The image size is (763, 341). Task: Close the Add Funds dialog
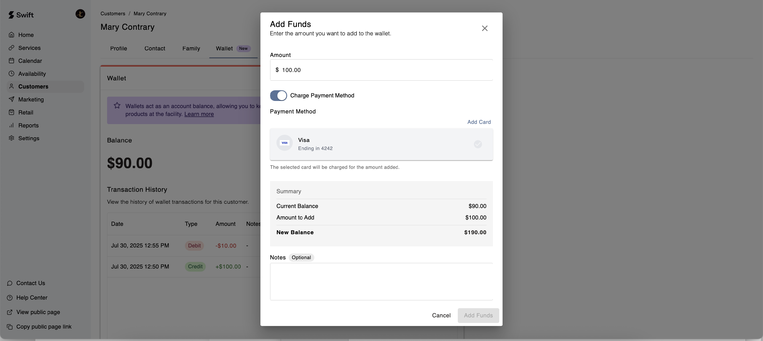point(484,28)
